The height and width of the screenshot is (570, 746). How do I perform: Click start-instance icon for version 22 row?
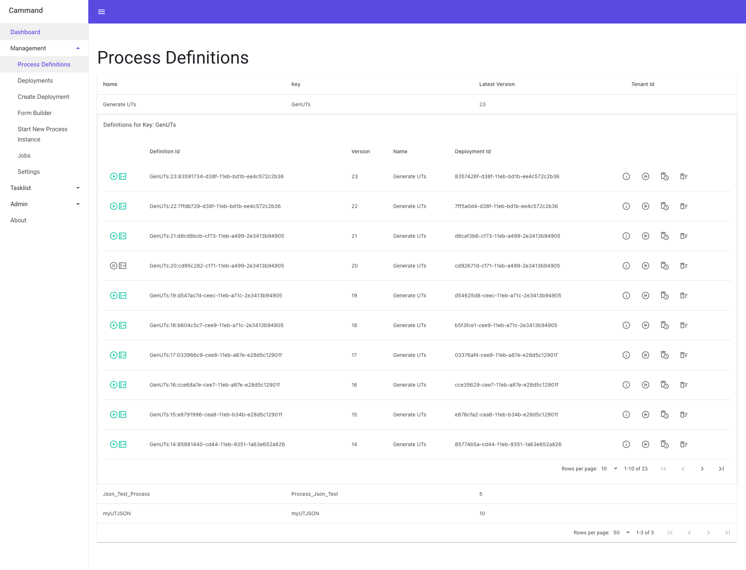pyautogui.click(x=645, y=206)
